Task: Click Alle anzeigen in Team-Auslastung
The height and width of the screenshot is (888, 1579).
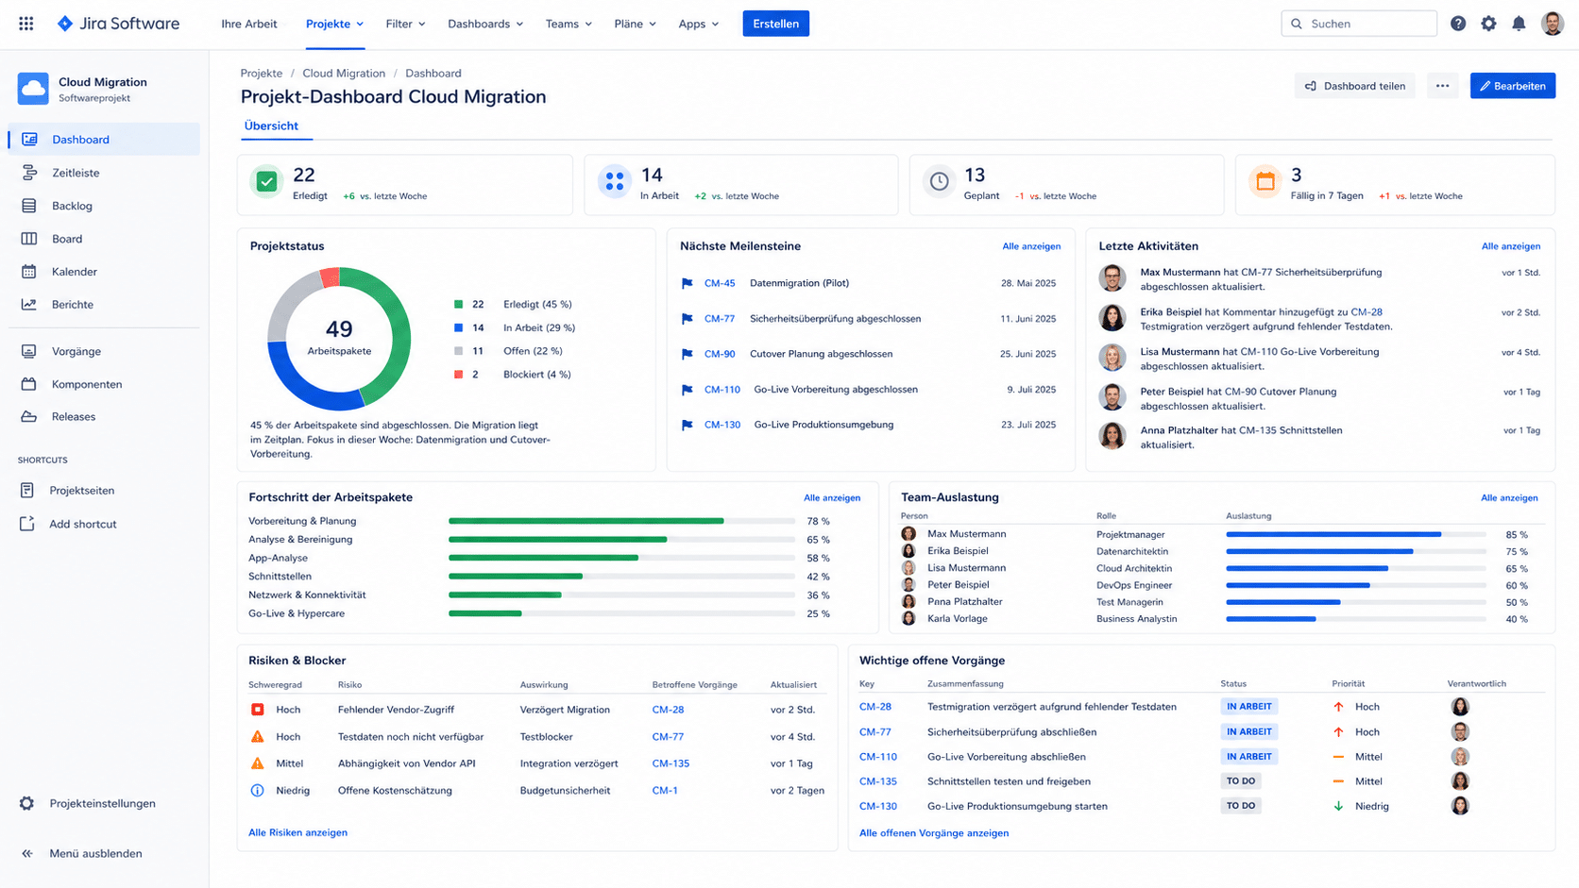Action: (1509, 497)
